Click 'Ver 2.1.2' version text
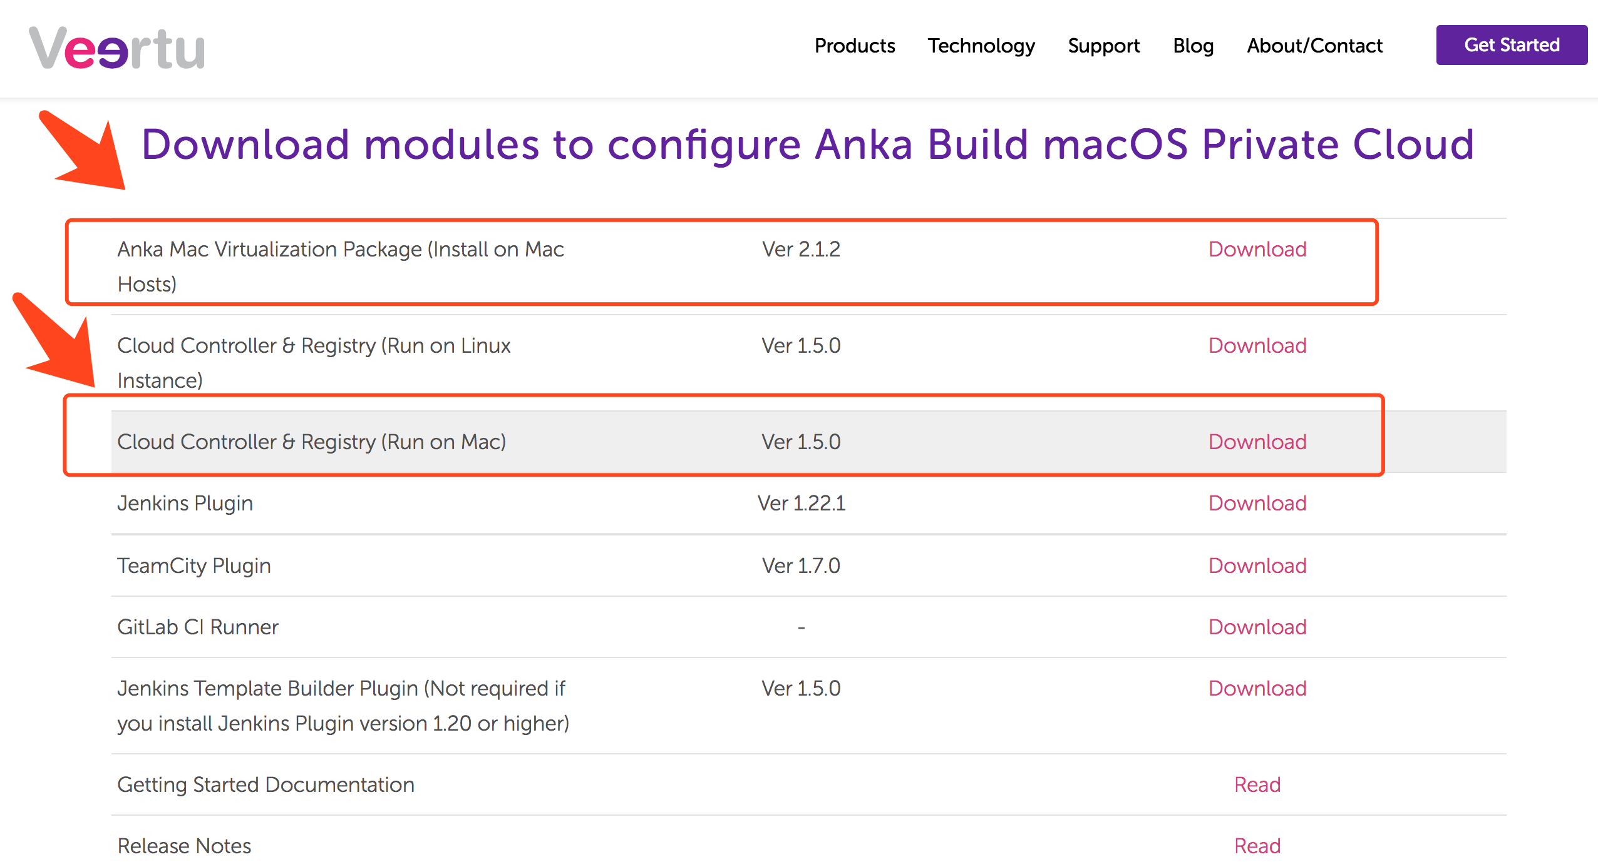This screenshot has width=1598, height=862. coord(801,249)
